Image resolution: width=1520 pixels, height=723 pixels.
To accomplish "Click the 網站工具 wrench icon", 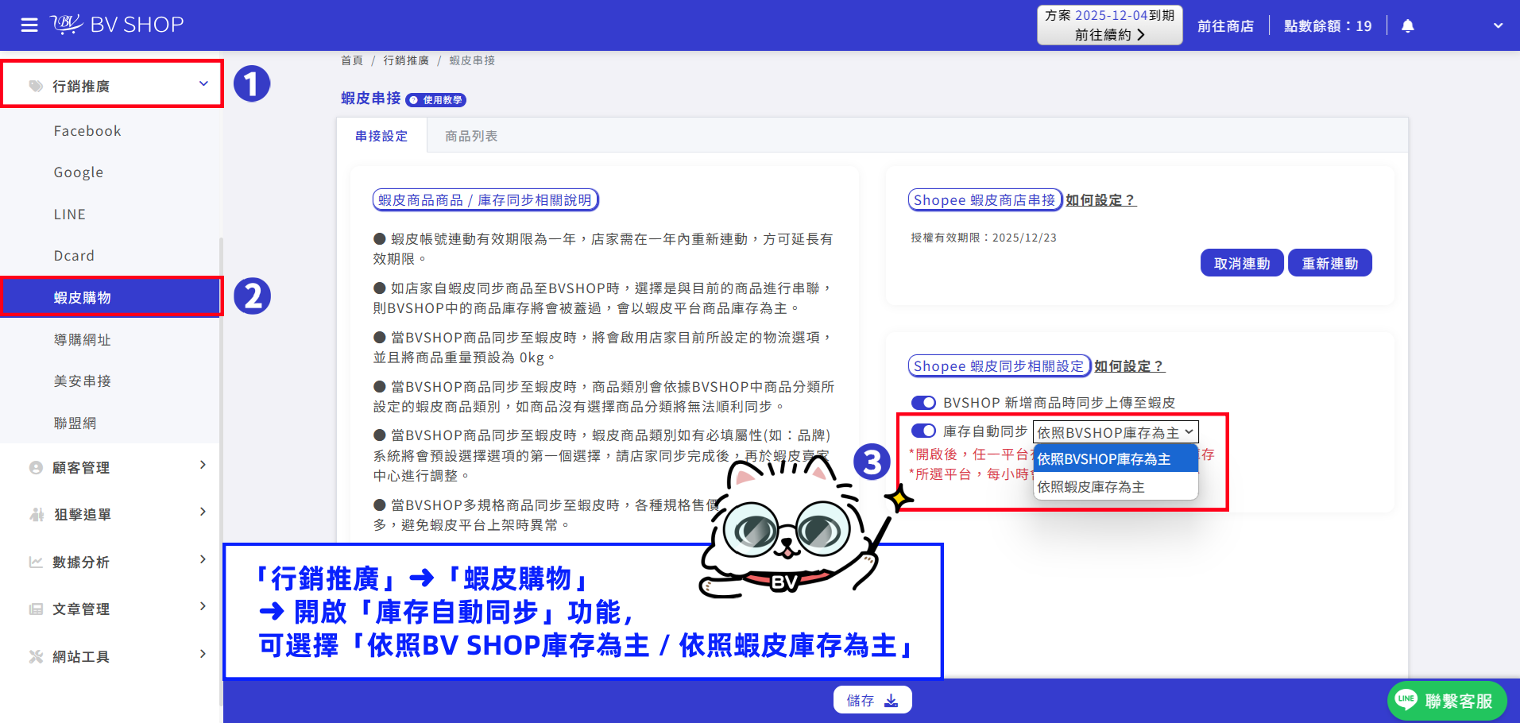I will tap(36, 656).
